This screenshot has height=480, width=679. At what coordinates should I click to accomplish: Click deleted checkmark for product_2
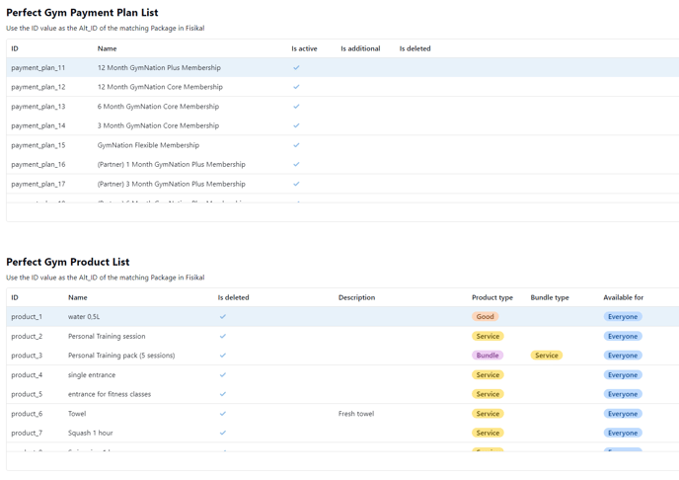click(x=223, y=336)
